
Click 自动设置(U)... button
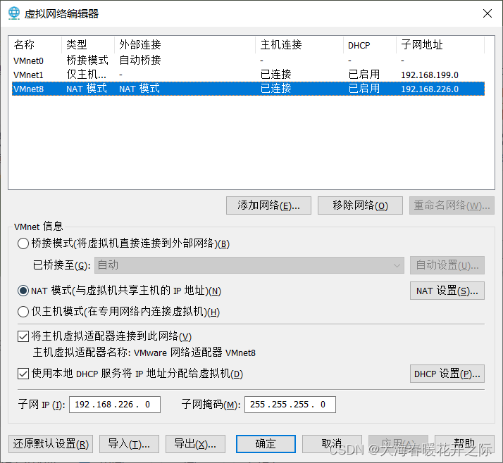(447, 265)
